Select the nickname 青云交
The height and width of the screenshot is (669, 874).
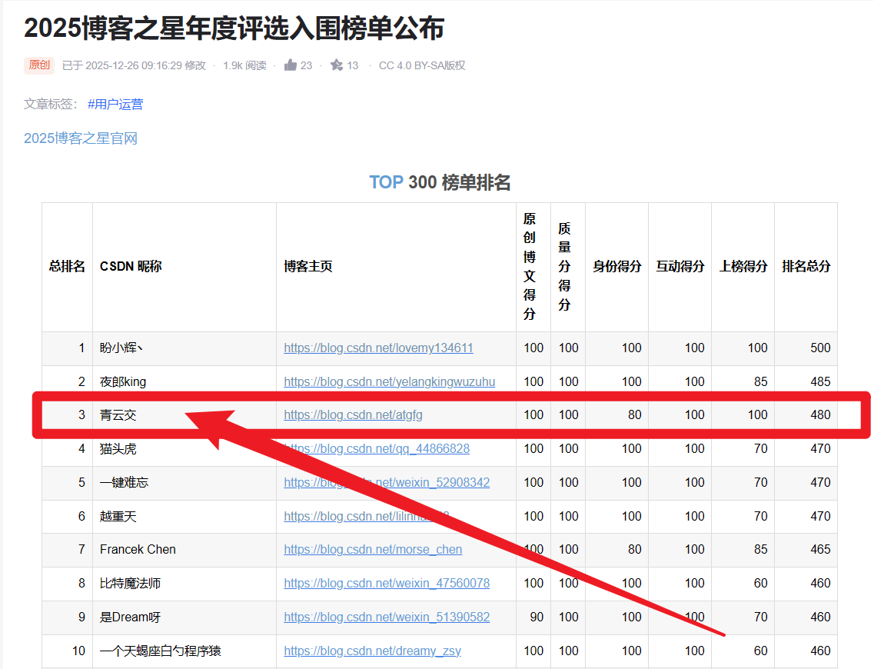pos(118,414)
